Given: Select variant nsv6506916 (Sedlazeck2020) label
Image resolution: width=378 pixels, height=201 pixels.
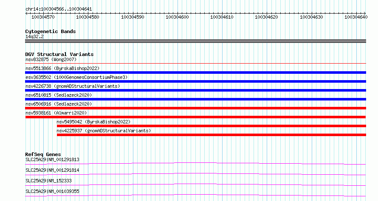Looking at the screenshot, I should (59, 104).
